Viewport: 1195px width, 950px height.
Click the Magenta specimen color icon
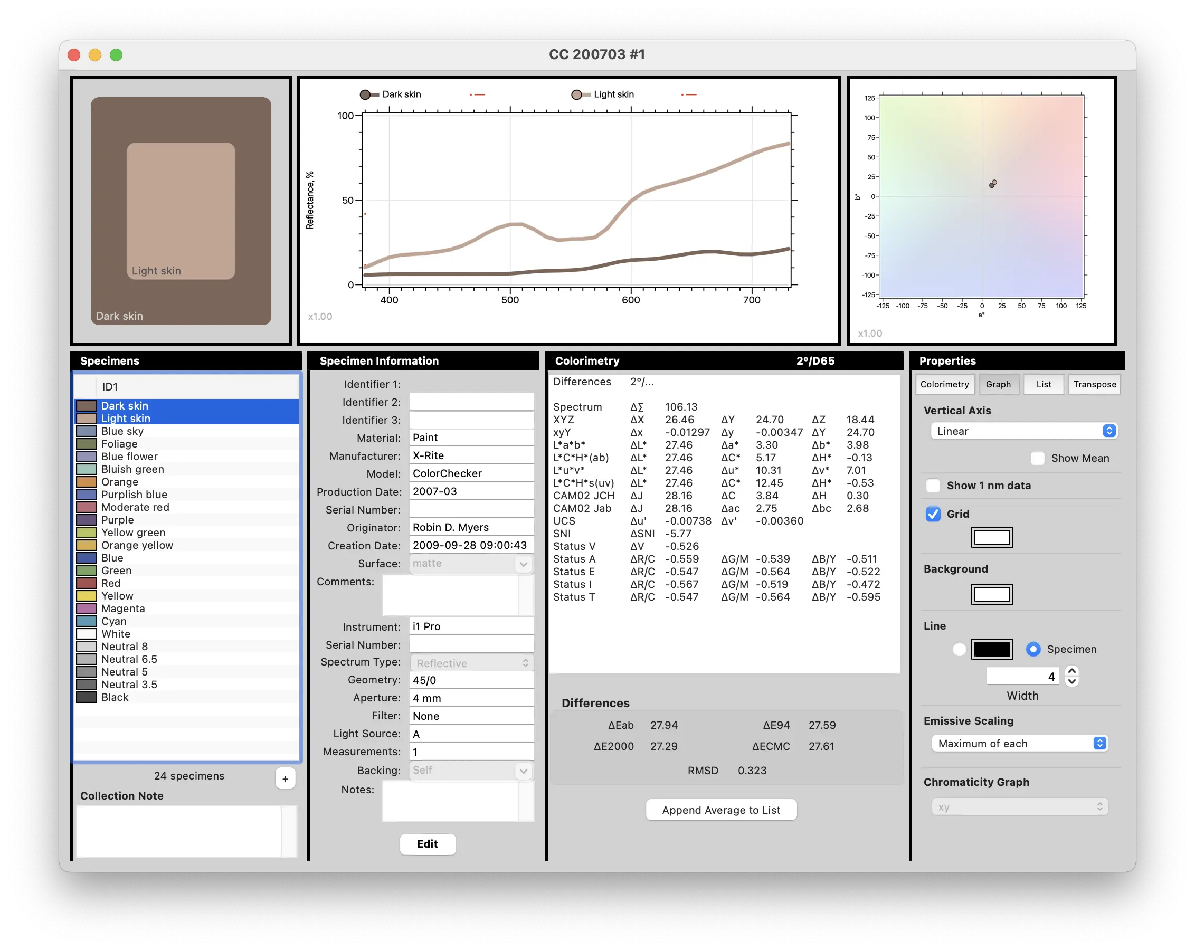tap(87, 609)
